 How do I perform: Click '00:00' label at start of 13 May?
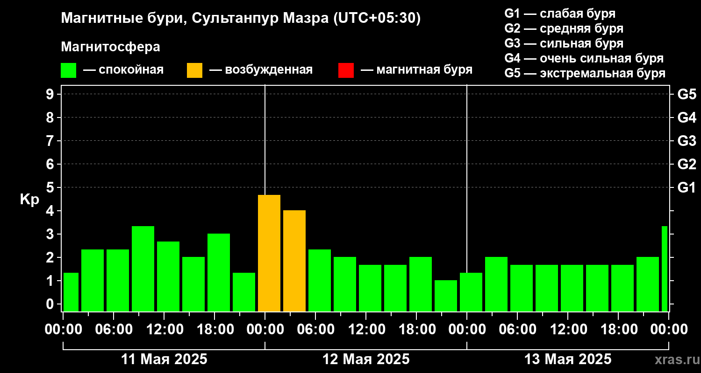tap(467, 330)
